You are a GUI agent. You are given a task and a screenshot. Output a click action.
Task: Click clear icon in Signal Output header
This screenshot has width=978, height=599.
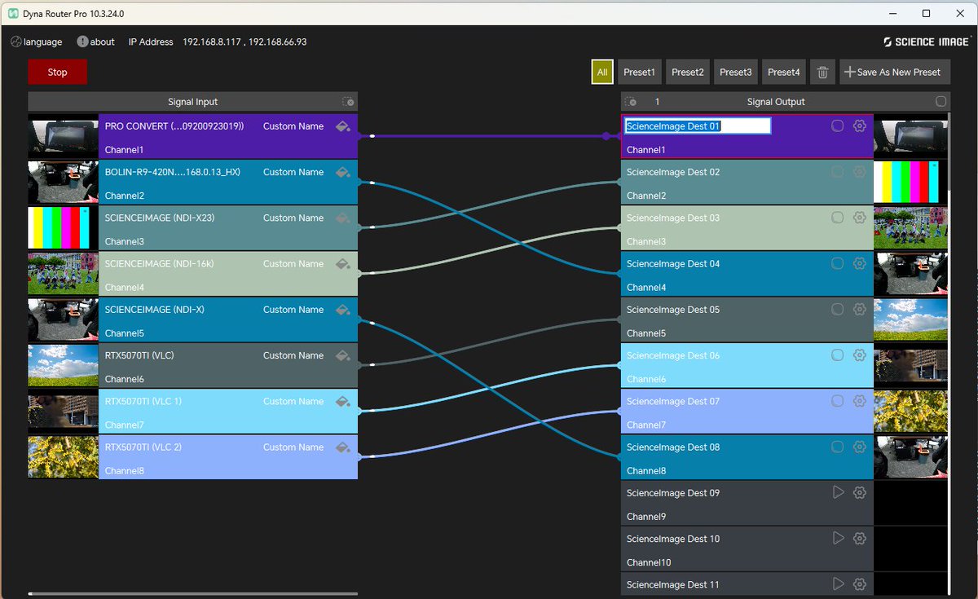click(630, 102)
